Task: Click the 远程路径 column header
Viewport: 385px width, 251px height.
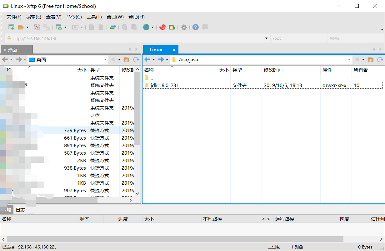Action: click(306, 219)
